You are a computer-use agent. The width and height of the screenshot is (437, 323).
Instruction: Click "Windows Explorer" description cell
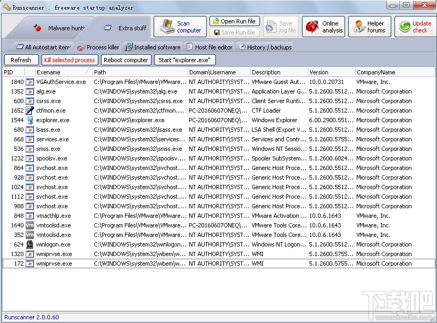click(274, 120)
